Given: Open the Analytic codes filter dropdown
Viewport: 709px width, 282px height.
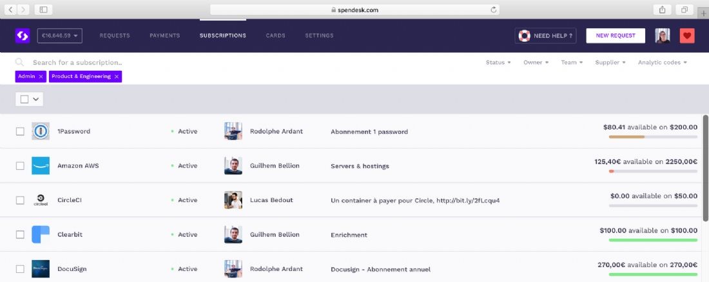Looking at the screenshot, I should click(663, 62).
